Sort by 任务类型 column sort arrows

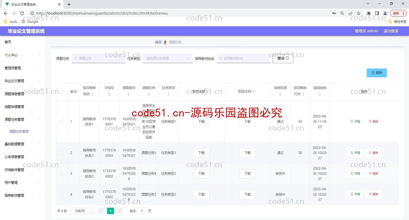[168, 94]
